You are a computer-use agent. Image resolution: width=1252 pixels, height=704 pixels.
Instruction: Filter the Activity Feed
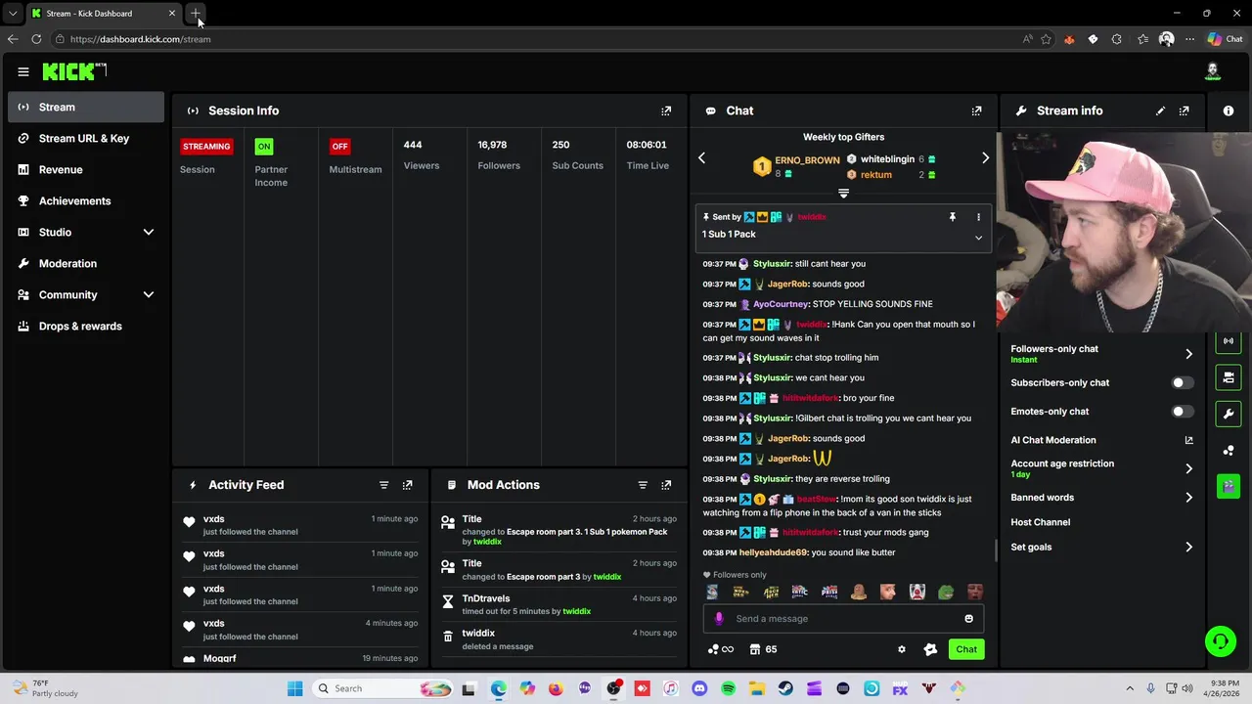(x=383, y=485)
